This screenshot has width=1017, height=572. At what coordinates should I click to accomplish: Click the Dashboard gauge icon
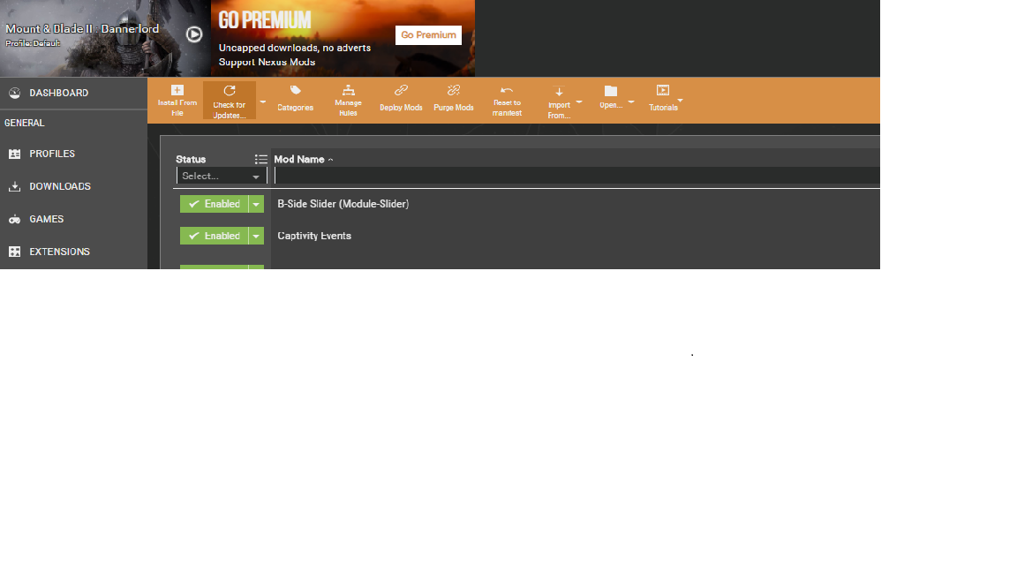[x=14, y=93]
